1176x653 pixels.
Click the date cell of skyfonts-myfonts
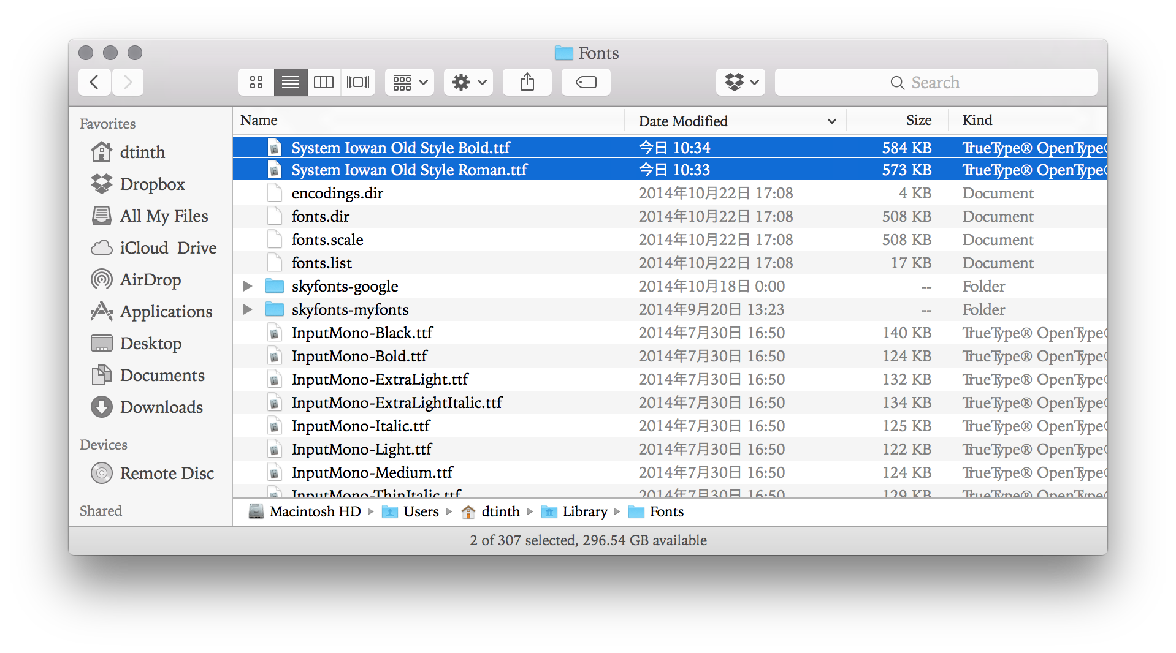point(711,309)
